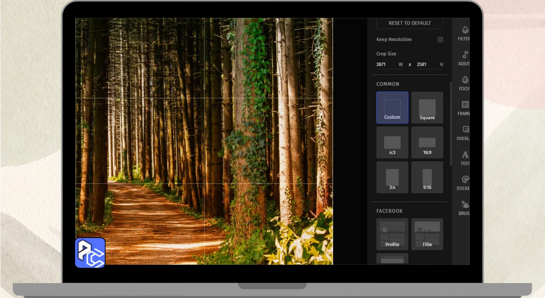Screen dimensions: 545x298
Task: Select the Custom crop preset
Action: click(392, 108)
